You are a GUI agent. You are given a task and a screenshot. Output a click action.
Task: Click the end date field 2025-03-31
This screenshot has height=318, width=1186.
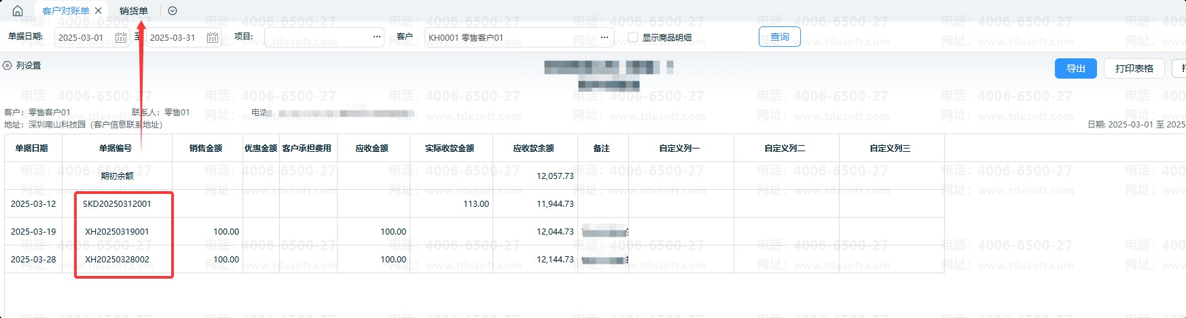(173, 37)
